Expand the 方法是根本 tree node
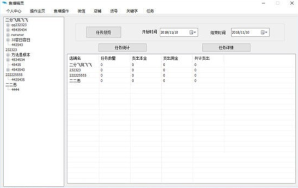The image size is (298, 188). [x=8, y=55]
